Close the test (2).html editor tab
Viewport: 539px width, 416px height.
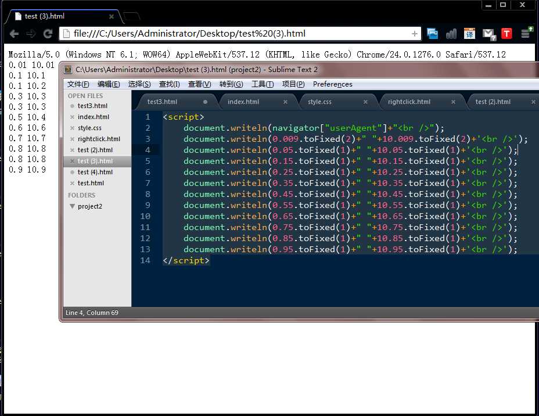coord(533,102)
